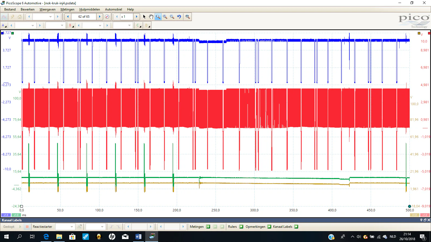Add a measurement with green plus icon
Viewport: 431px width, 242px height.
click(208, 227)
